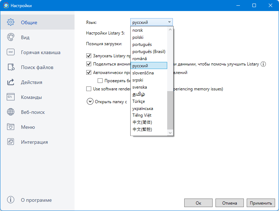The image size is (279, 211).
Task: Enable Use software rendering checkbox
Action: (x=89, y=89)
